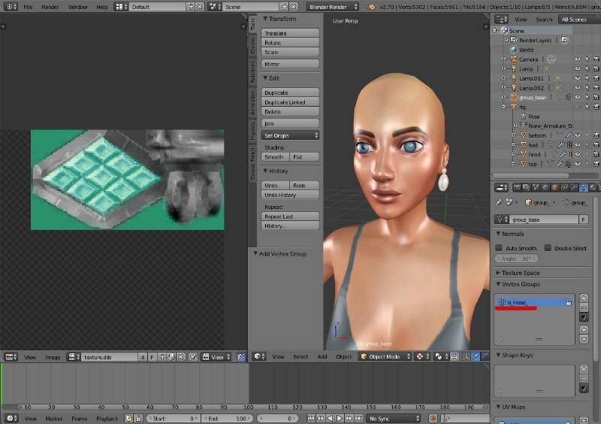Open the Select menu in 3D view header
601x424 pixels.
coord(300,356)
